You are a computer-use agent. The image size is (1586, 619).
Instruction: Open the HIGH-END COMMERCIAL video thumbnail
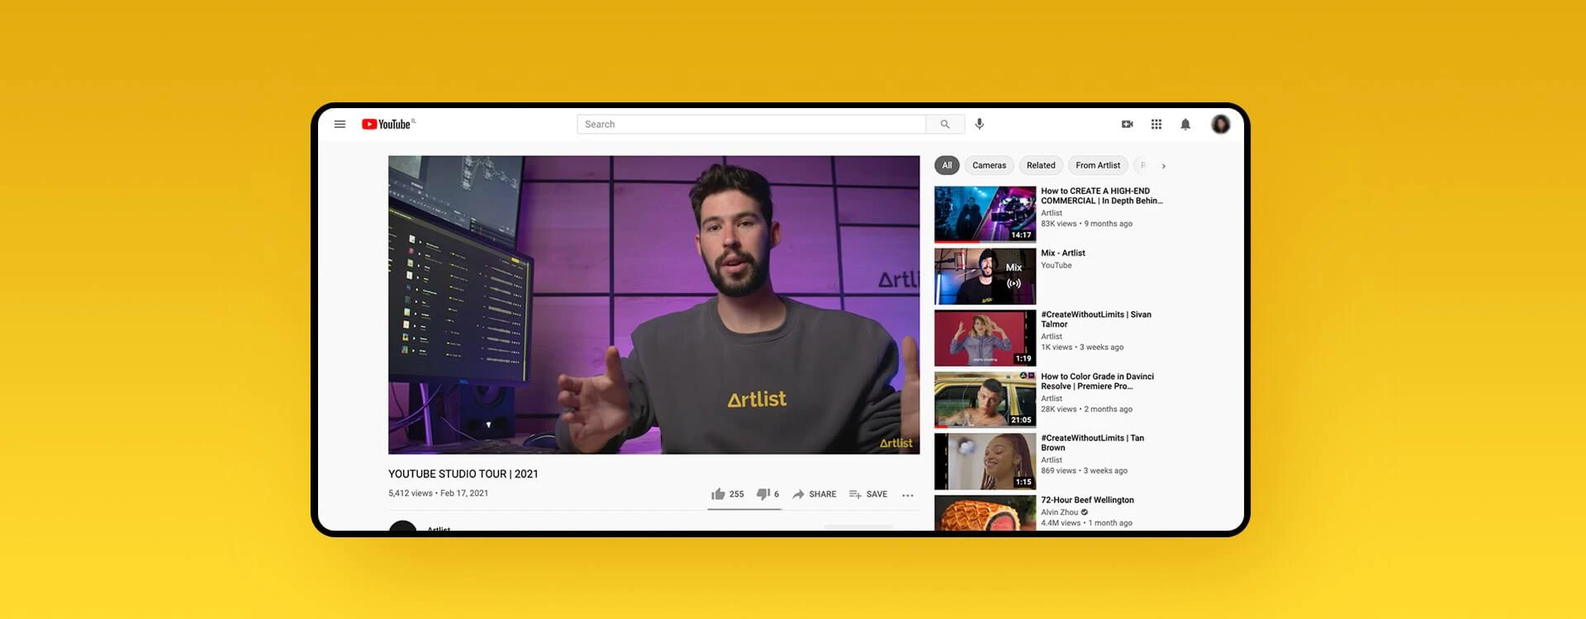tap(985, 215)
